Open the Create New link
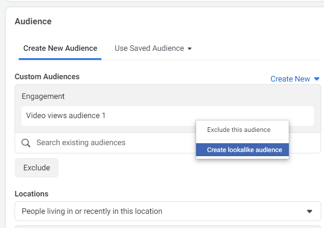324x228 pixels. tap(290, 79)
